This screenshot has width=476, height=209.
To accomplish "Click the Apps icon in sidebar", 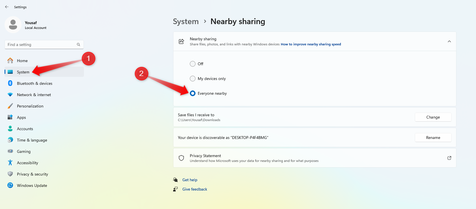I will coord(10,117).
